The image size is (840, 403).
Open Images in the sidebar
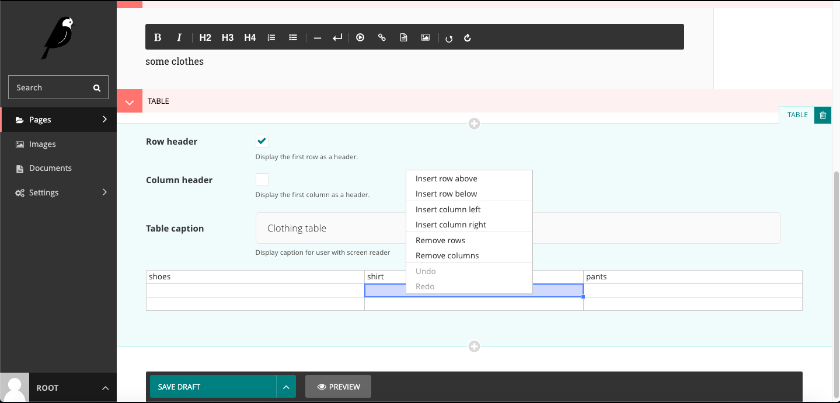58,144
